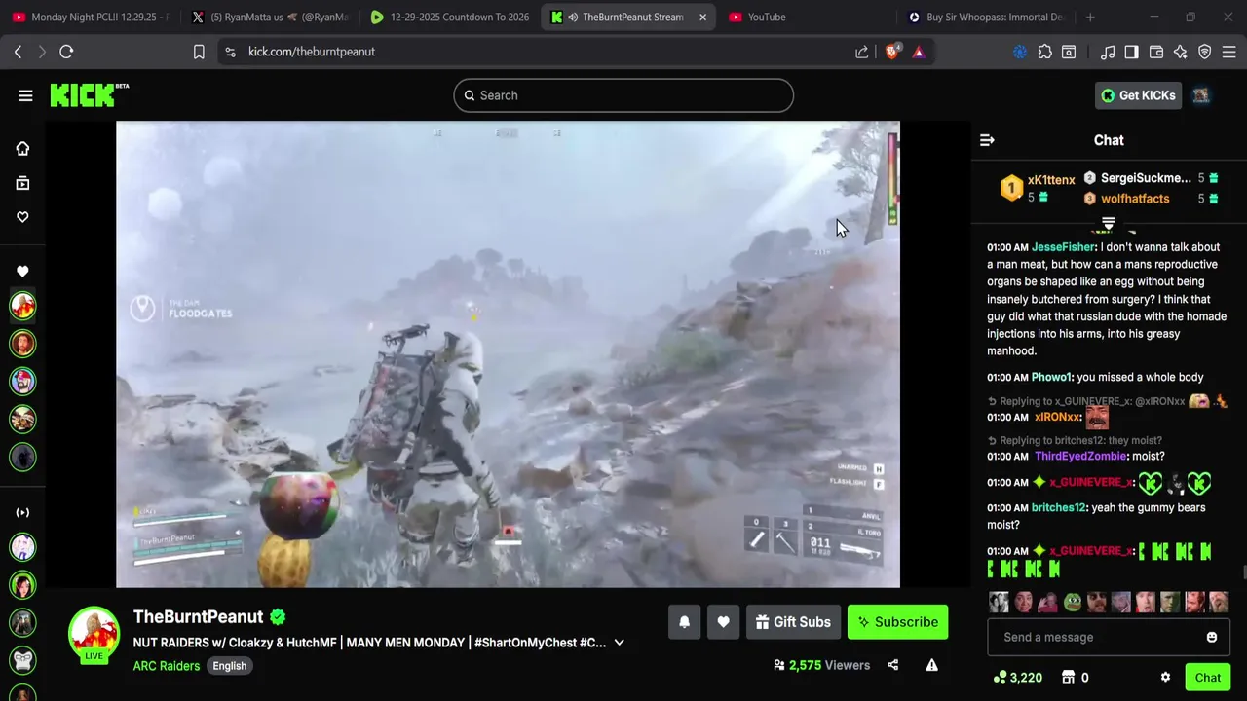Open the chat shop icon showing 0

(x=1075, y=678)
